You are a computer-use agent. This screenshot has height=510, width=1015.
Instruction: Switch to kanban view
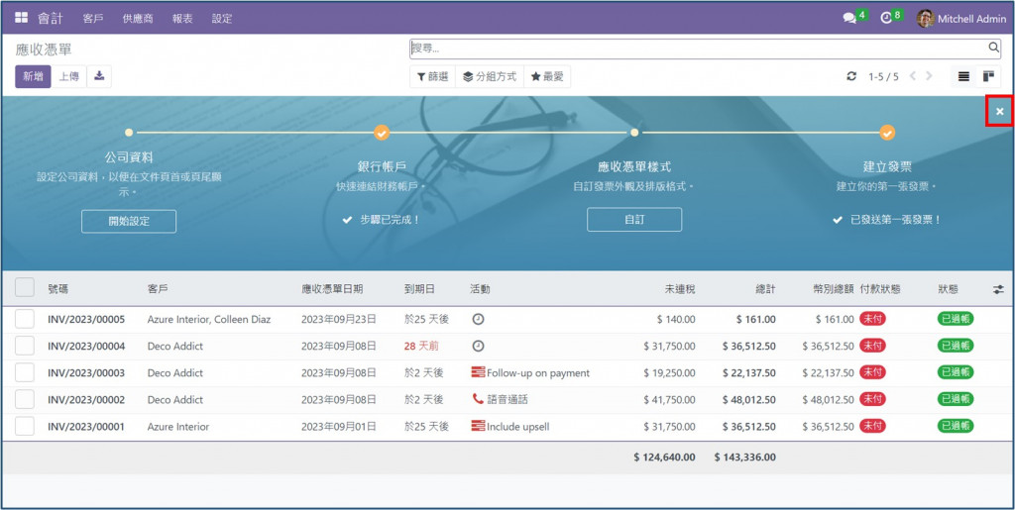988,76
